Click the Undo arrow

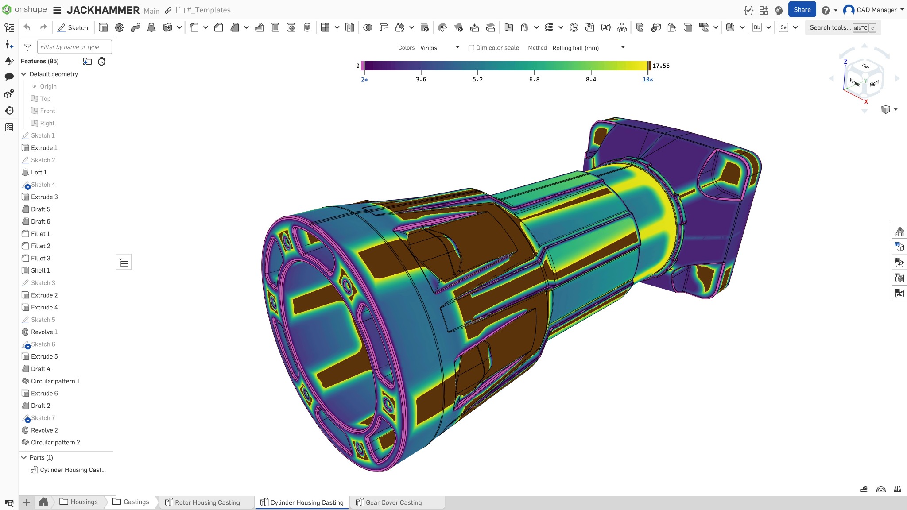27,27
